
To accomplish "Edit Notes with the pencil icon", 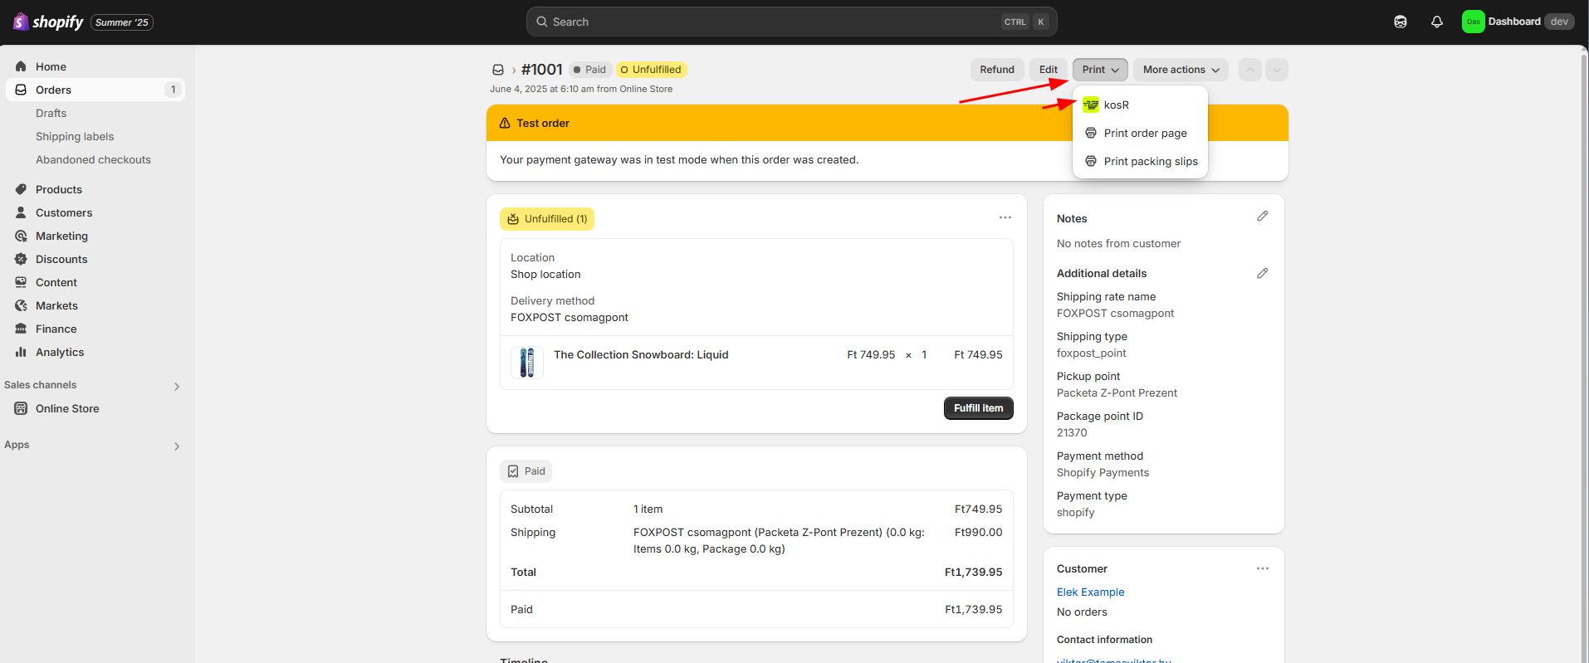I will pos(1262,217).
